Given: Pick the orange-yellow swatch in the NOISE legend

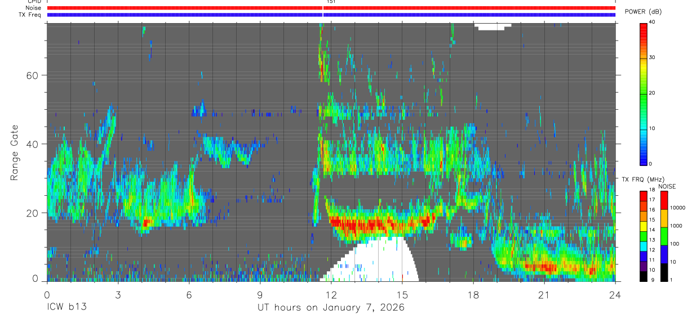Looking at the screenshot, I should click(664, 217).
